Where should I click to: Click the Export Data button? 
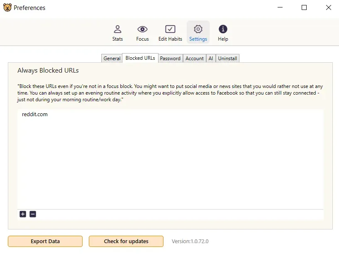pyautogui.click(x=45, y=241)
